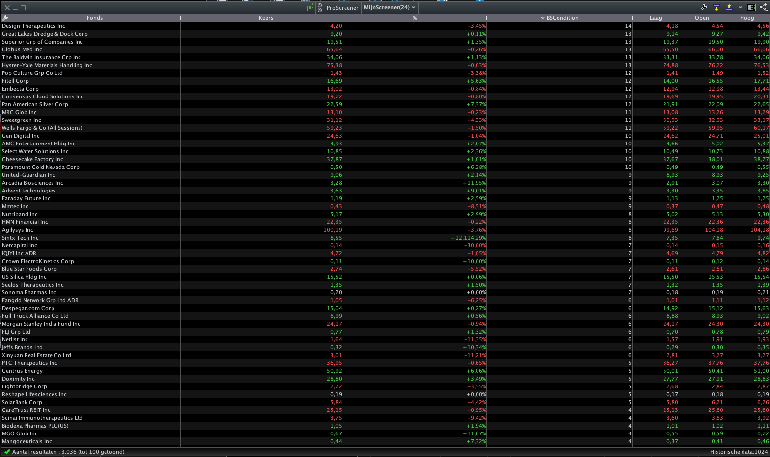This screenshot has height=457, width=770.
Task: Select PTC Therapeutics Inc row
Action: (385, 363)
